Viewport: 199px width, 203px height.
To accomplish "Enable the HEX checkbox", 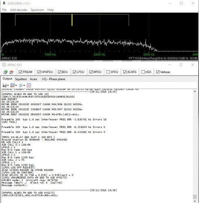I will [143, 72].
